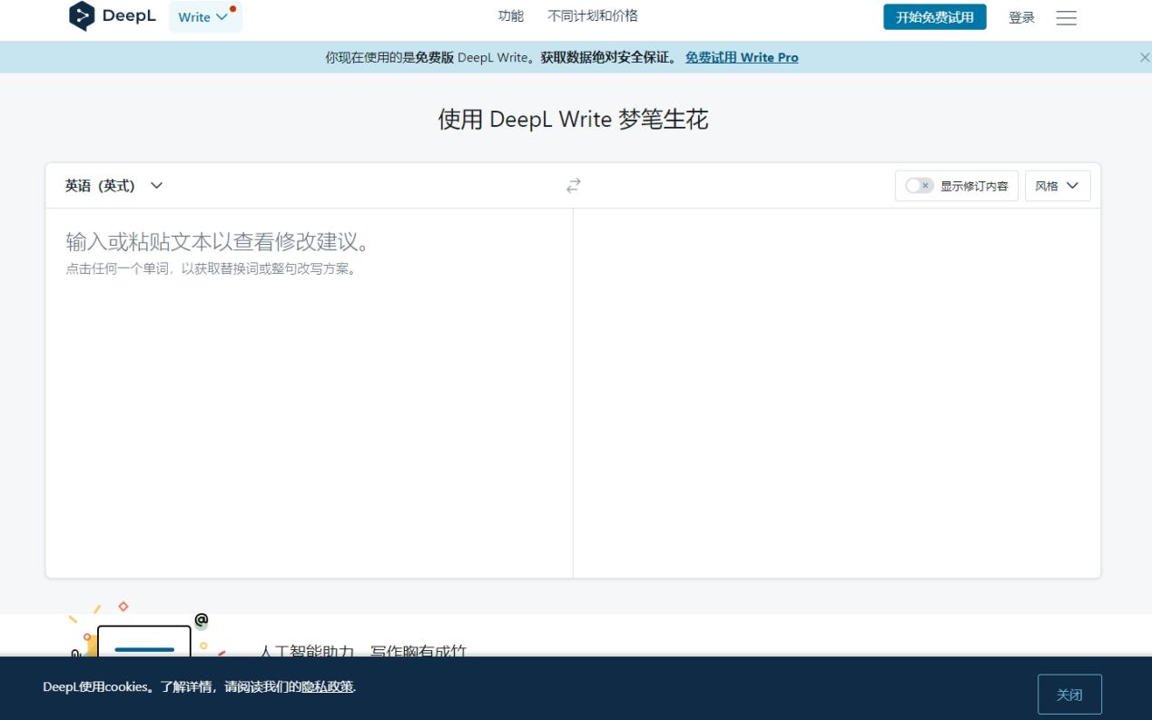Click the output text panel
1152x720 pixels.
837,393
